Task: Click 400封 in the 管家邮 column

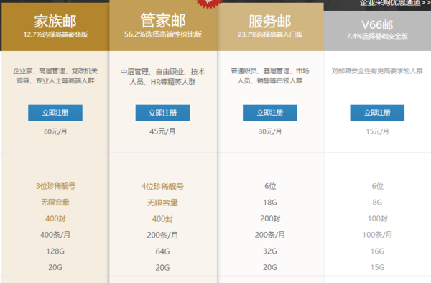Action: coord(162,219)
